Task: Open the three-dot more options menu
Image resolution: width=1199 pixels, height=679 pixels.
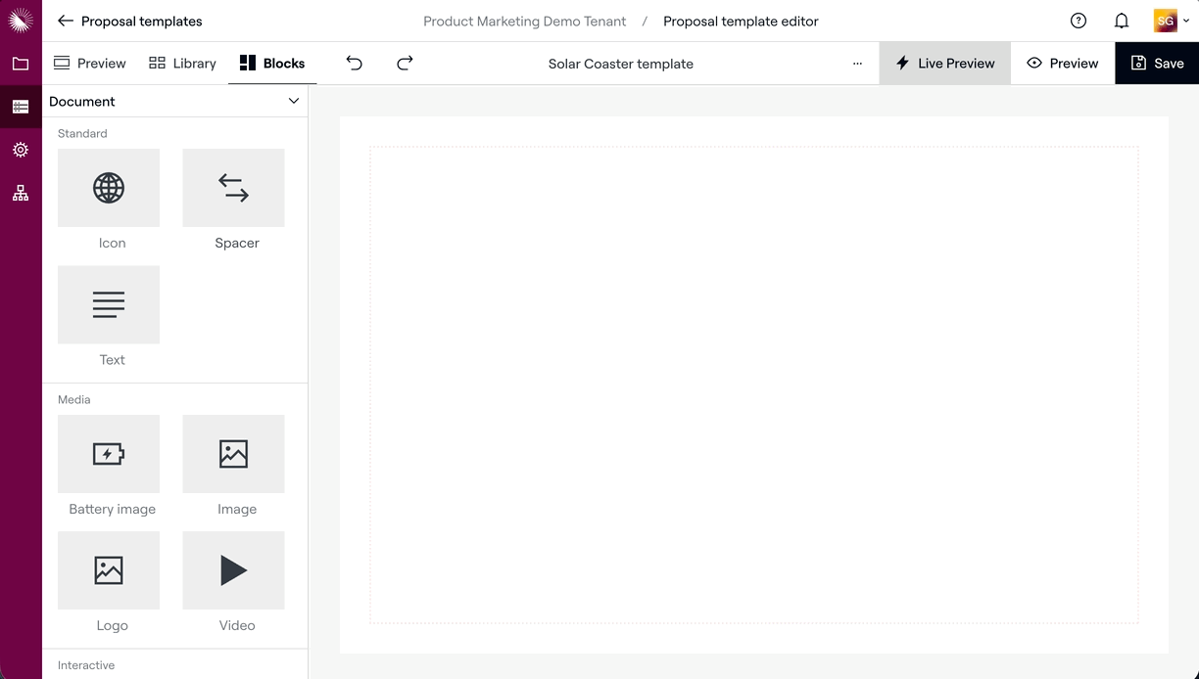Action: pos(857,64)
